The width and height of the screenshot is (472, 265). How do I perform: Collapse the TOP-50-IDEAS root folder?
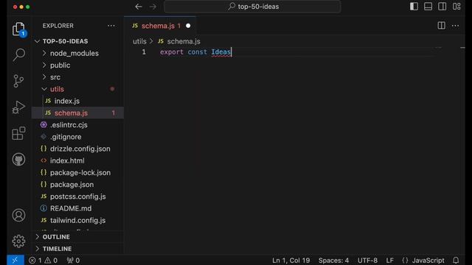(38, 41)
